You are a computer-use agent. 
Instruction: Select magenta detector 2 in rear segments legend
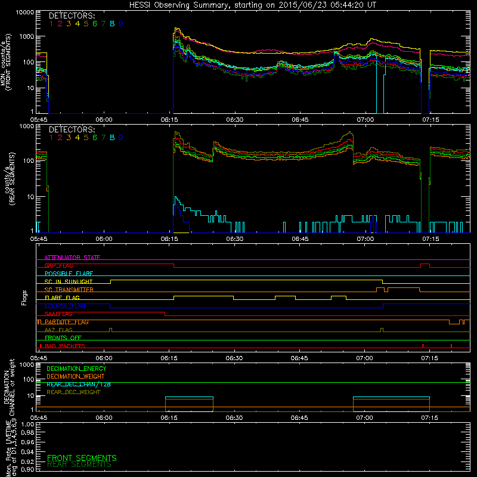coord(60,138)
